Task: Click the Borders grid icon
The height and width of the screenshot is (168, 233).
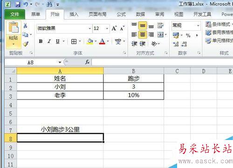Action: 74,42
